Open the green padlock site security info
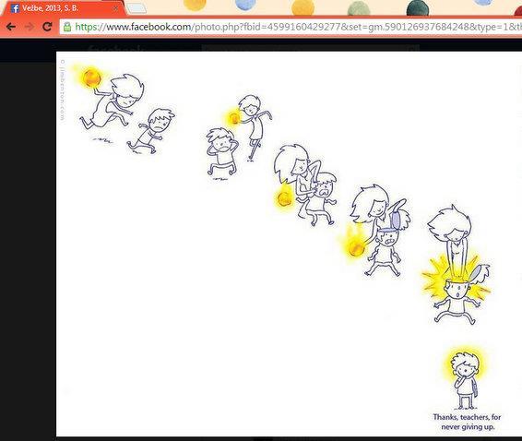 tap(67, 27)
